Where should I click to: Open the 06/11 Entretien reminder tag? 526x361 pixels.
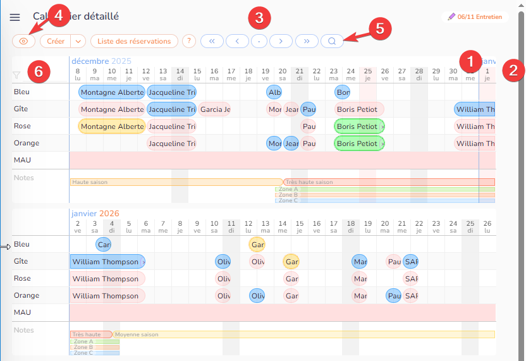click(474, 17)
